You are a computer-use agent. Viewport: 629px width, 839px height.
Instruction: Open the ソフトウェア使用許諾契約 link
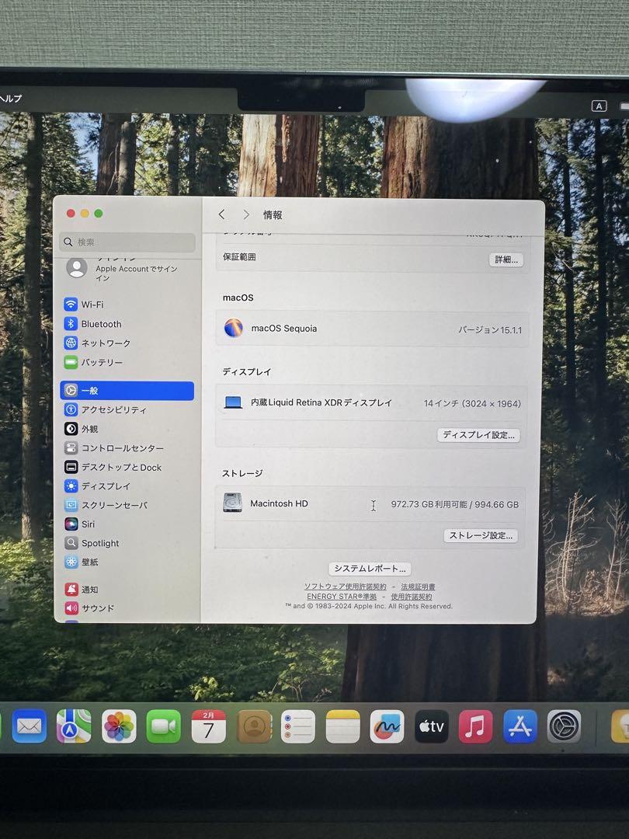346,587
